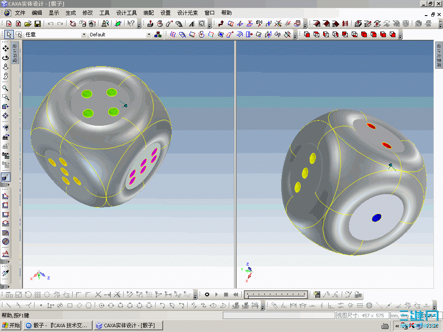Screen dimensions: 443x332
Task: Click the 开始 Start button
Action: click(x=11, y=326)
